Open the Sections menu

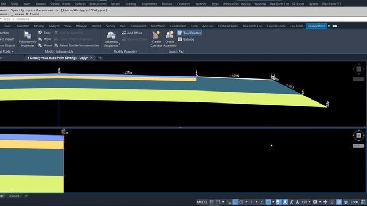(201, 4)
